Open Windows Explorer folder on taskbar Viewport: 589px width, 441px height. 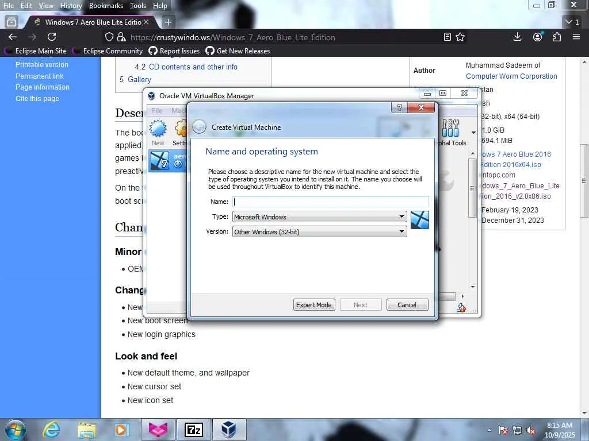(x=87, y=430)
